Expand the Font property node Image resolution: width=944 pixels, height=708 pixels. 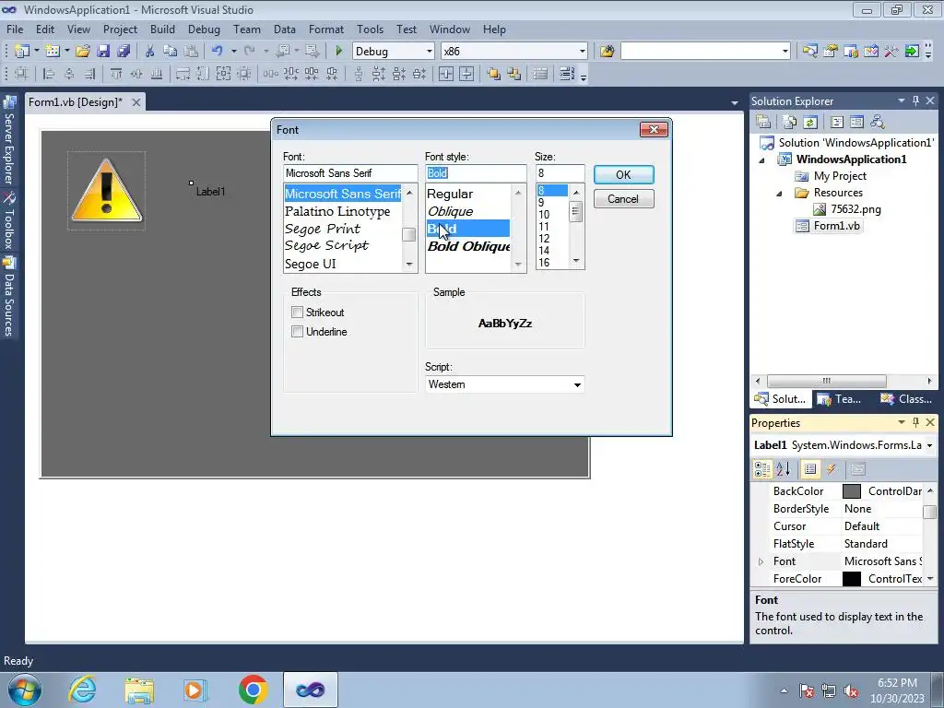pyautogui.click(x=761, y=561)
